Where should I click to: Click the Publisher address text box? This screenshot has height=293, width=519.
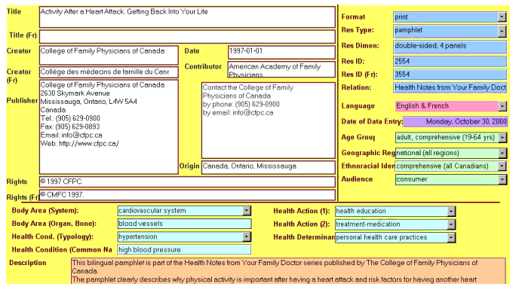109,127
